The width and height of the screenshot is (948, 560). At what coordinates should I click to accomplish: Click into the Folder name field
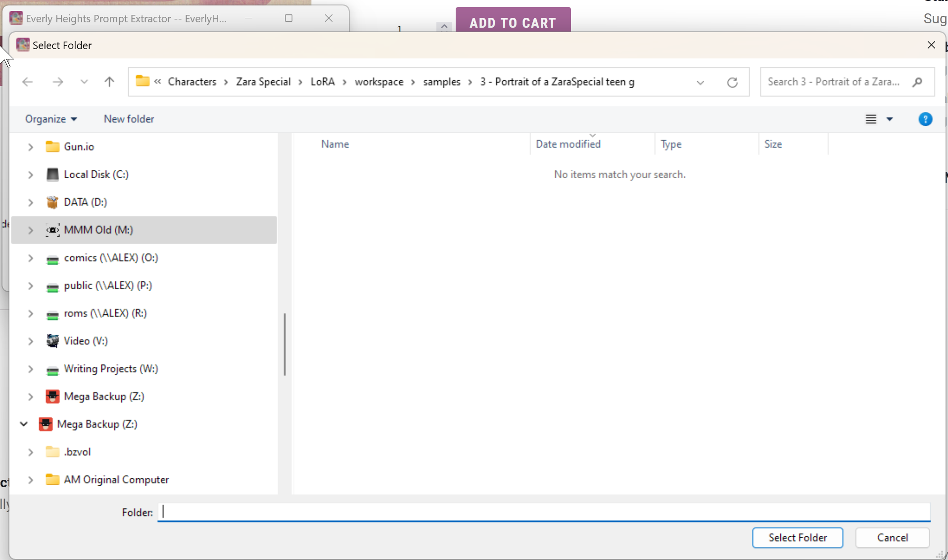(544, 512)
